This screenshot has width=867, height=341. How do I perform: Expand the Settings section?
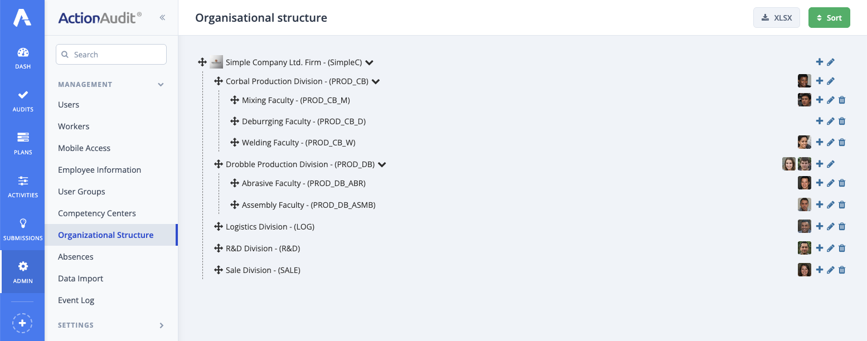(x=110, y=325)
